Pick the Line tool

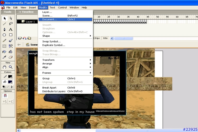coord(4,24)
